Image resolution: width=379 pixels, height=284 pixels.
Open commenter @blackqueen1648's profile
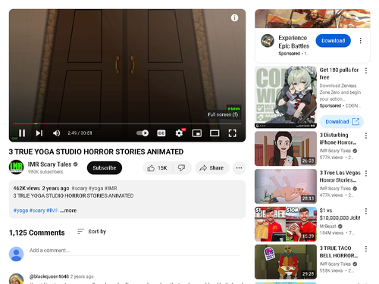coord(49,276)
